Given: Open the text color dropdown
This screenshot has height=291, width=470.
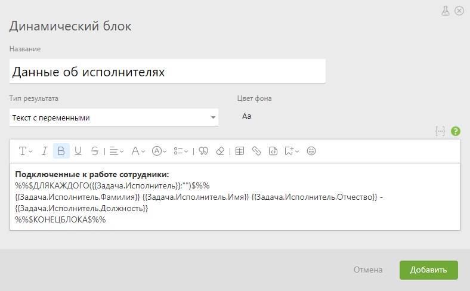Looking at the screenshot, I should click(159, 151).
